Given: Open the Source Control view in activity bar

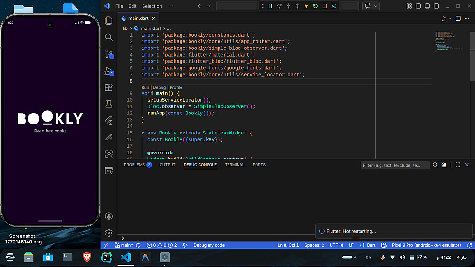Looking at the screenshot, I should [109, 54].
